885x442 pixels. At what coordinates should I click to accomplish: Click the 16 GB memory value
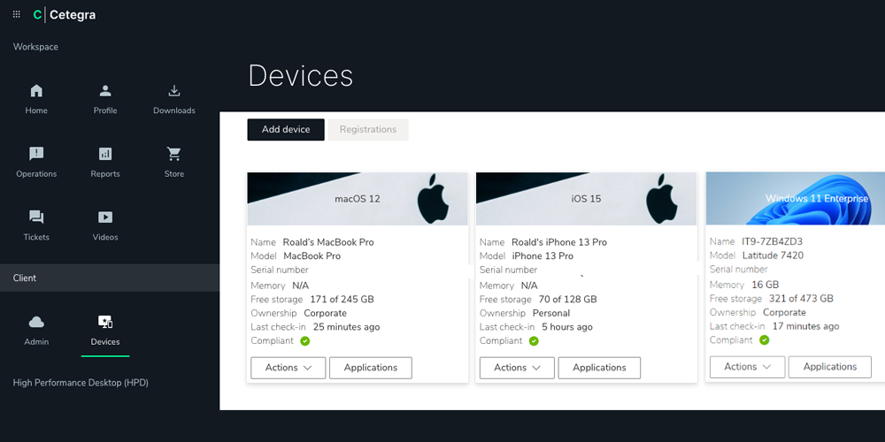pos(766,285)
